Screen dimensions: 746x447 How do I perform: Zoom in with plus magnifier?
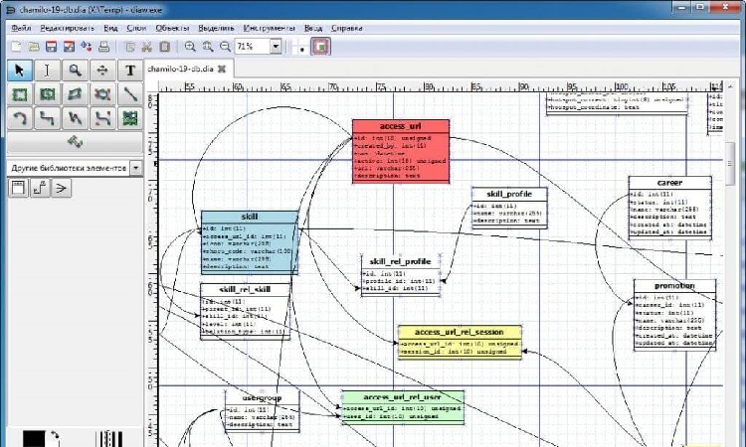point(190,47)
